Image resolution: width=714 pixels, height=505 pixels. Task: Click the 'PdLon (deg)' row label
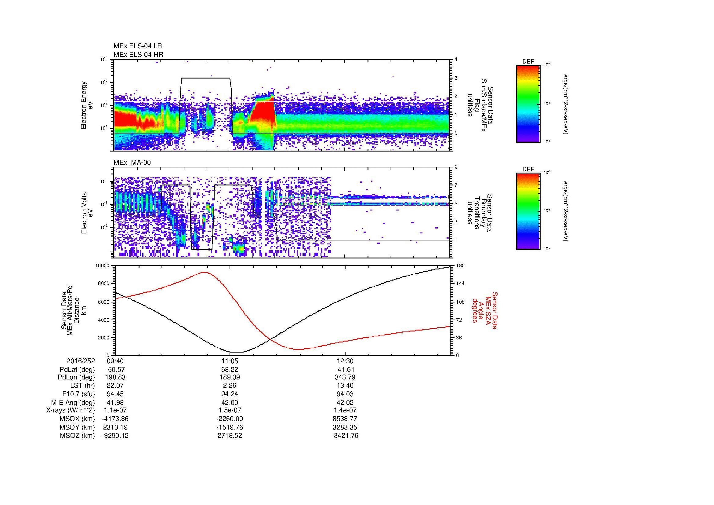pyautogui.click(x=77, y=377)
